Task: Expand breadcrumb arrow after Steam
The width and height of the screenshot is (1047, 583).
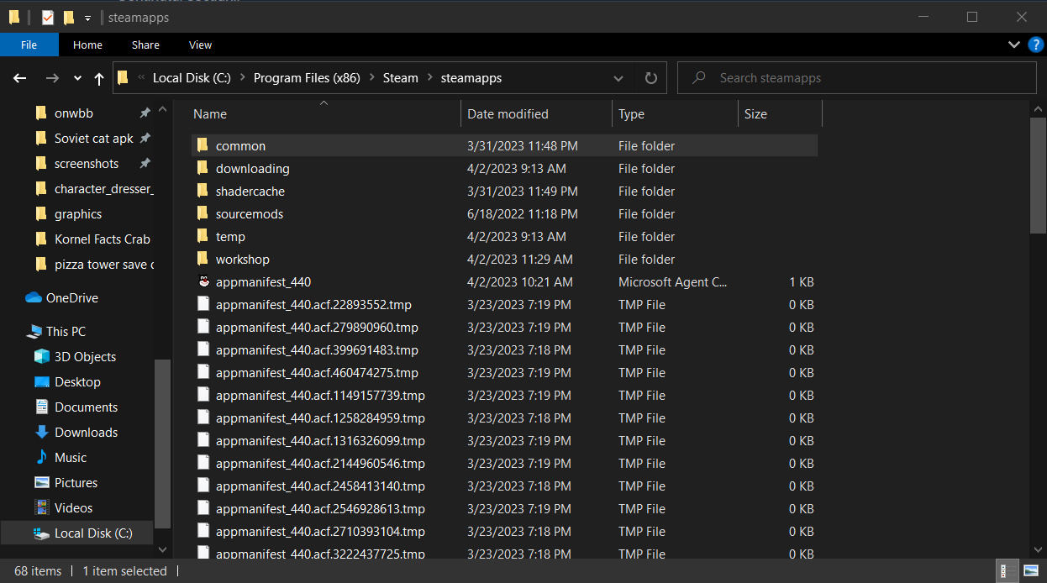Action: pos(429,78)
